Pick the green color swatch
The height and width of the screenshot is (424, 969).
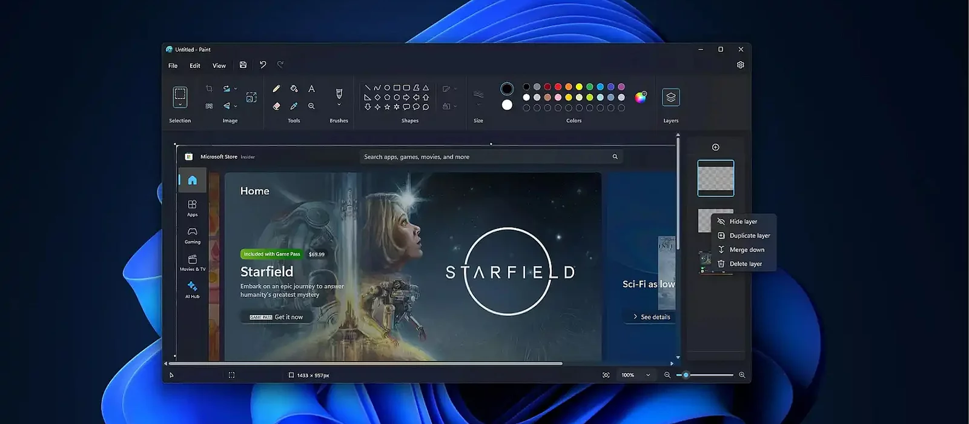[x=589, y=87]
